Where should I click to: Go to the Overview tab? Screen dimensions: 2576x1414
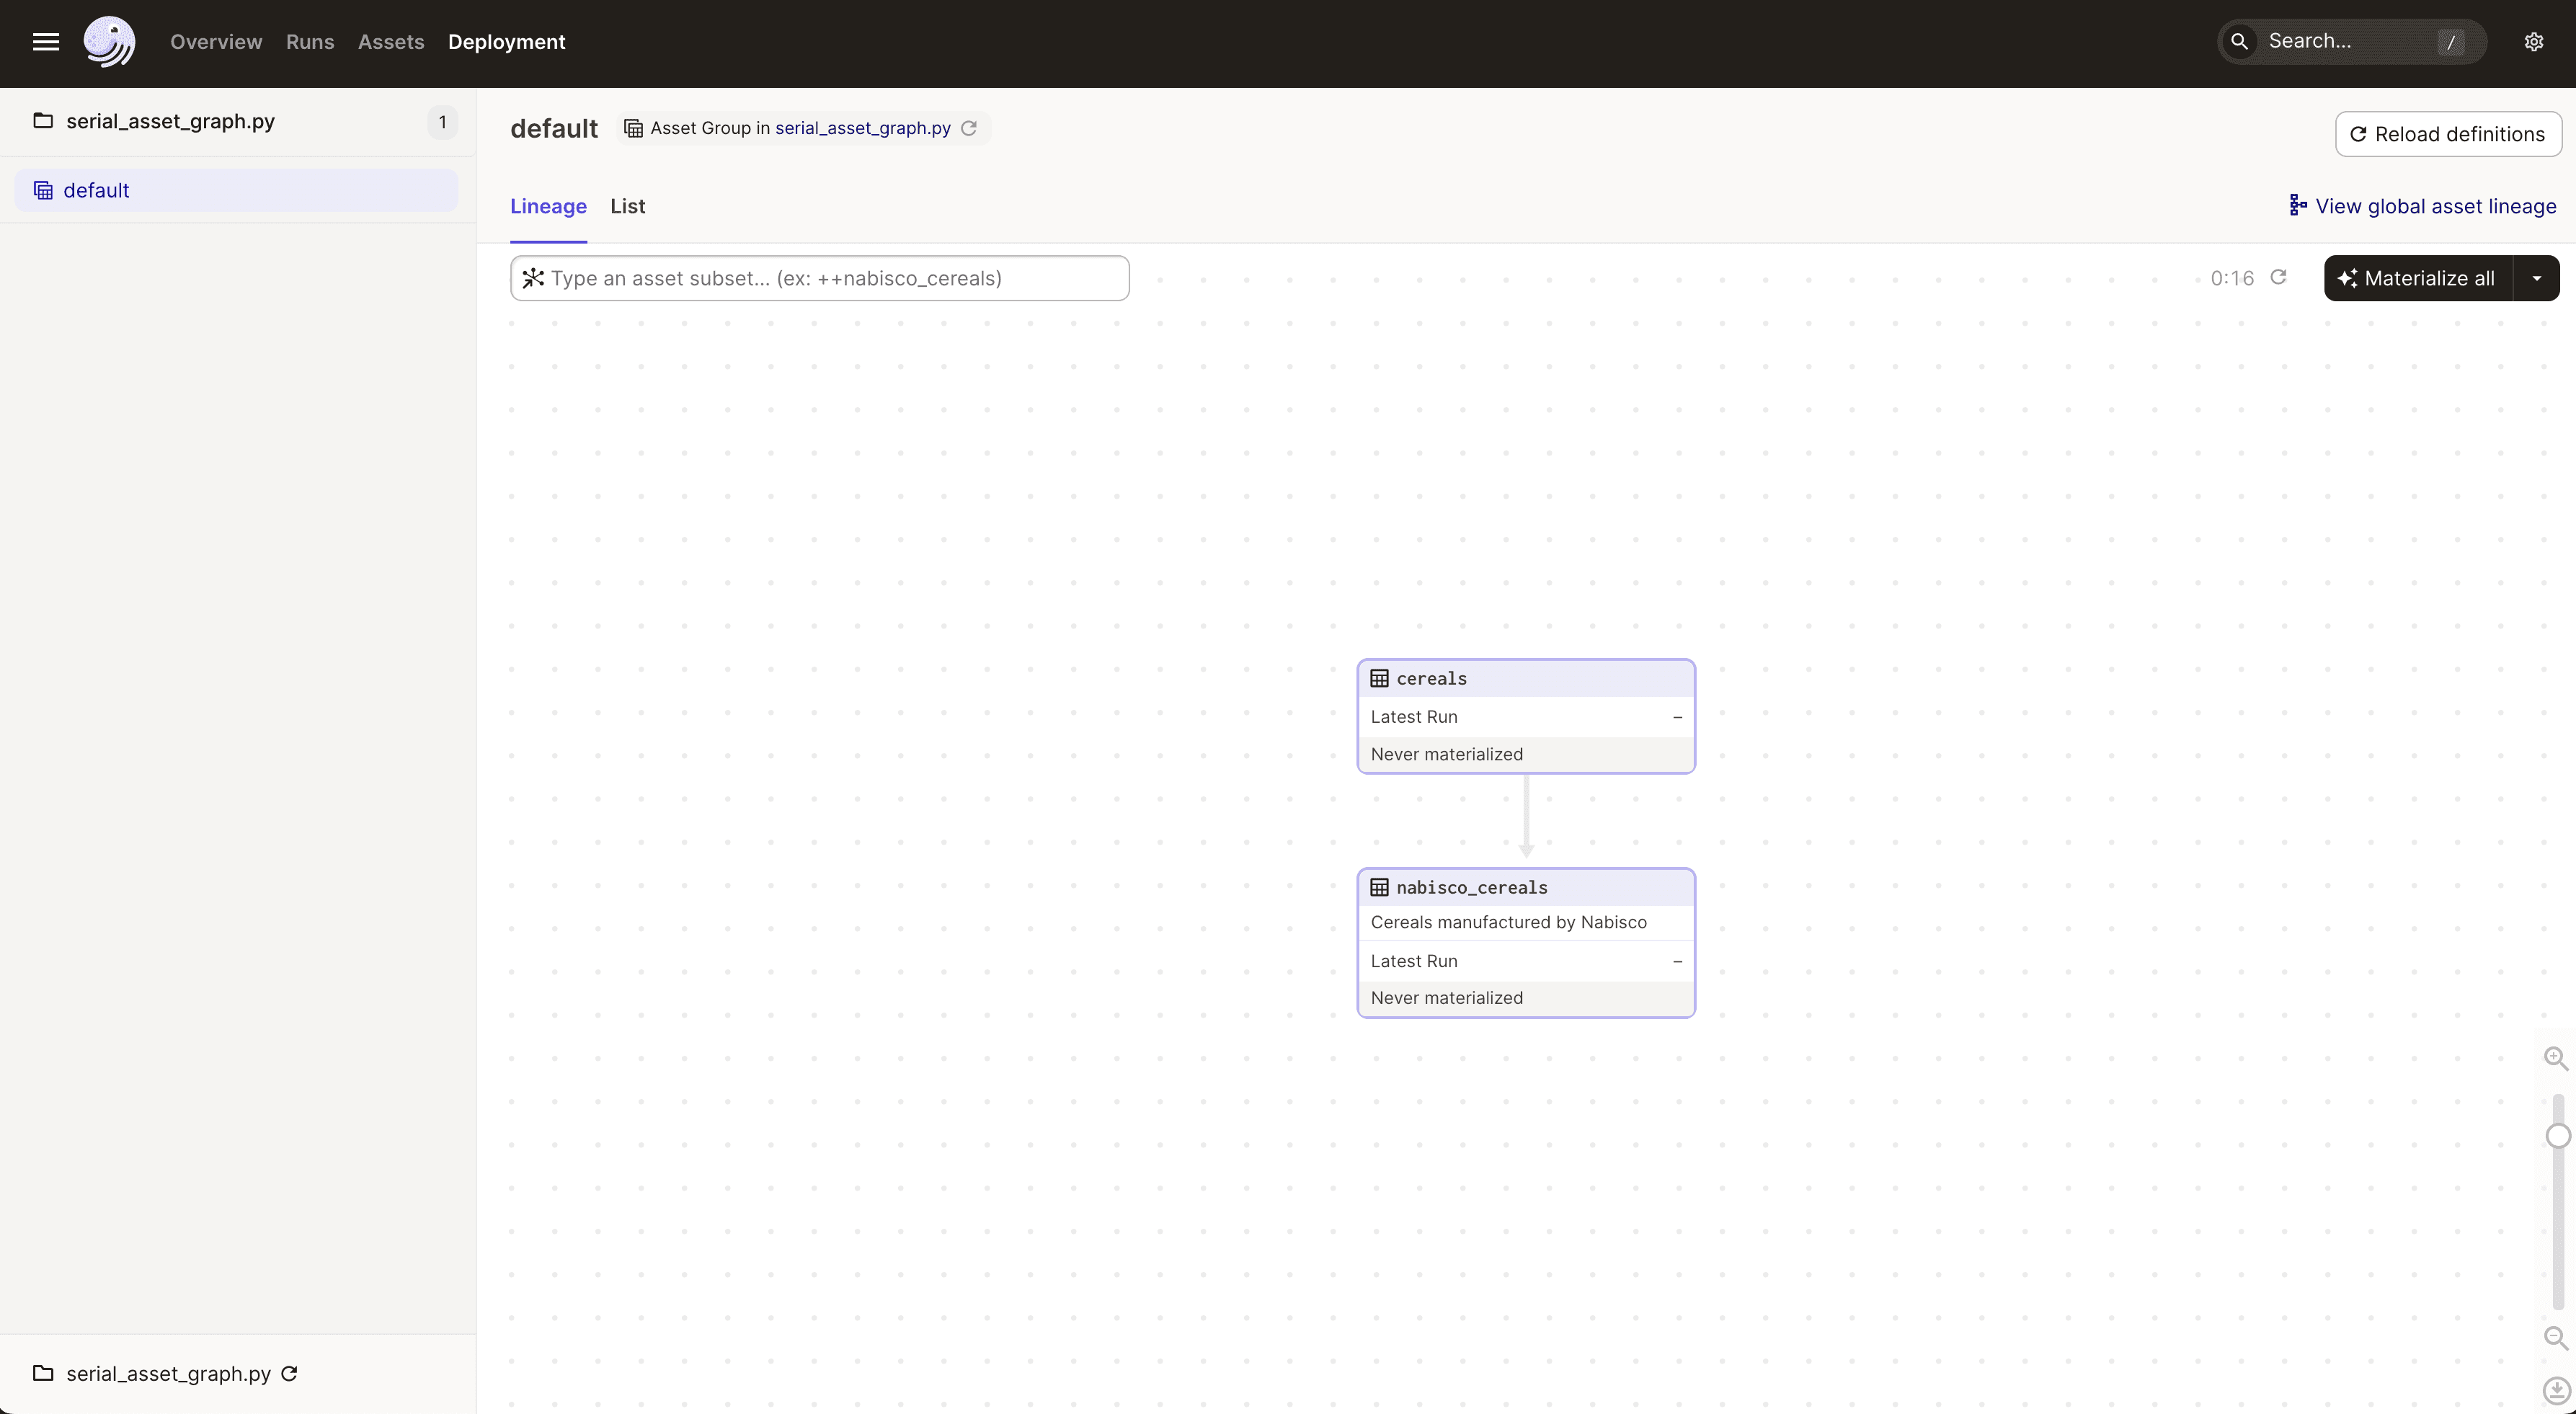tap(216, 42)
